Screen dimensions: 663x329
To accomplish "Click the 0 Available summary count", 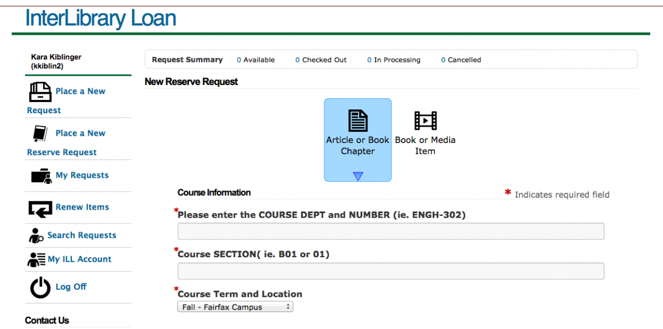I will pos(256,60).
